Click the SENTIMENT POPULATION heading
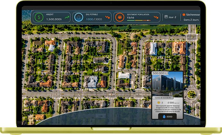 pos(138,14)
